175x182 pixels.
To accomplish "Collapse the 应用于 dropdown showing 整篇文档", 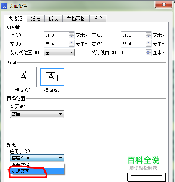I will point(37,158).
